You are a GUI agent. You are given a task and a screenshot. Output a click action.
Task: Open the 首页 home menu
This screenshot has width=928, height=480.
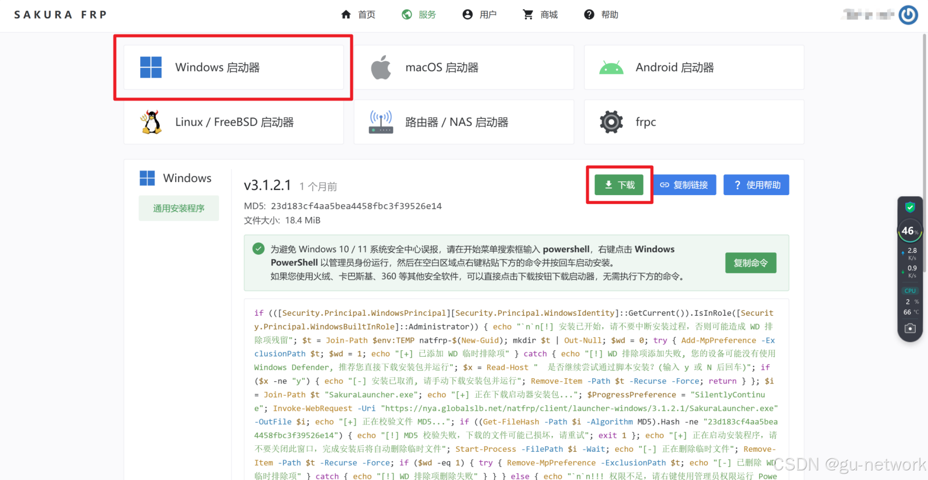coord(358,15)
